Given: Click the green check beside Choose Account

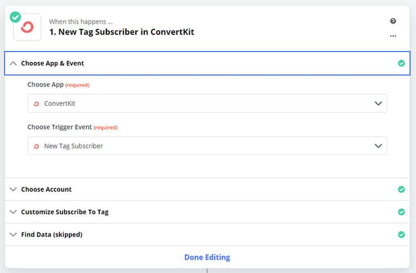Looking at the screenshot, I should pos(401,189).
